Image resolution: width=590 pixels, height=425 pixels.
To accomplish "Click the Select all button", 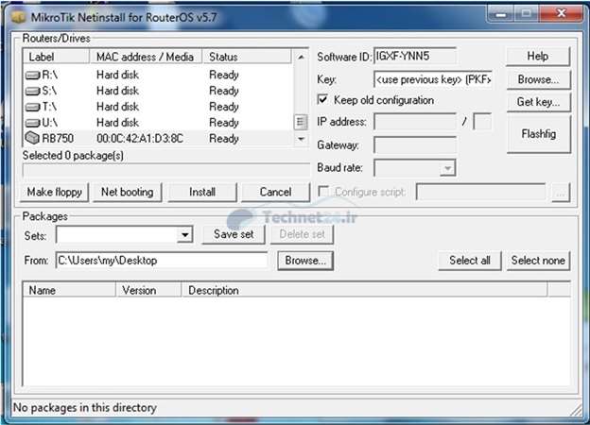I will (x=470, y=261).
